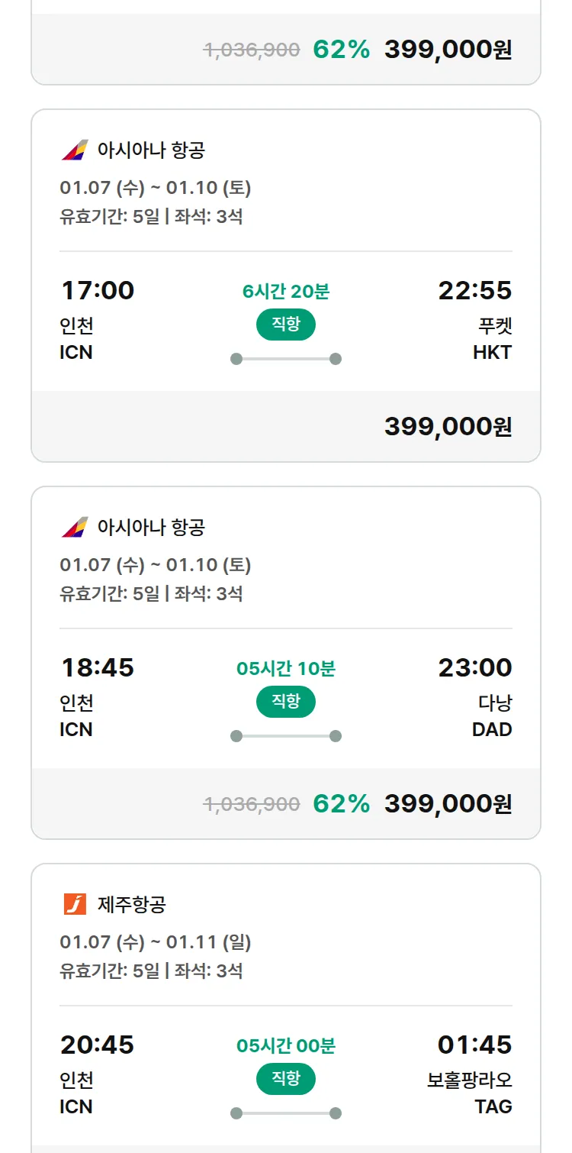Select the discounted 399,000원 Da Nang price
572x1153 pixels.
pos(448,804)
